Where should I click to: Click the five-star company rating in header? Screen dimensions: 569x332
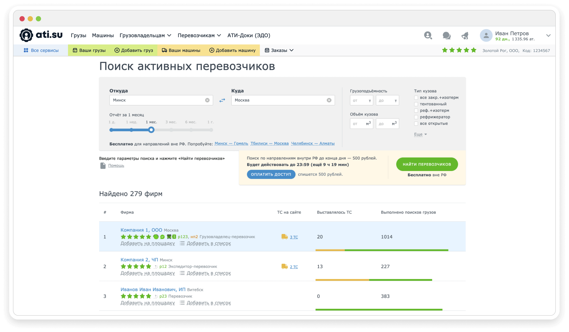(459, 50)
